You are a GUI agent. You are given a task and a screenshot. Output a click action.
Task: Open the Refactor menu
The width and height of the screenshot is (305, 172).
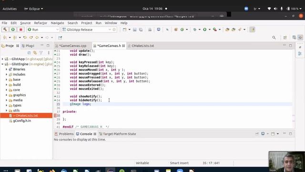(41, 23)
